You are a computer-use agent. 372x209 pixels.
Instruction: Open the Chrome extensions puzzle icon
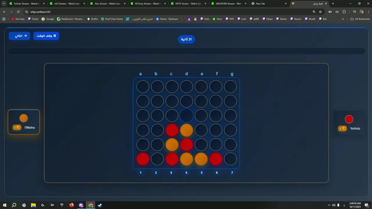(344, 12)
